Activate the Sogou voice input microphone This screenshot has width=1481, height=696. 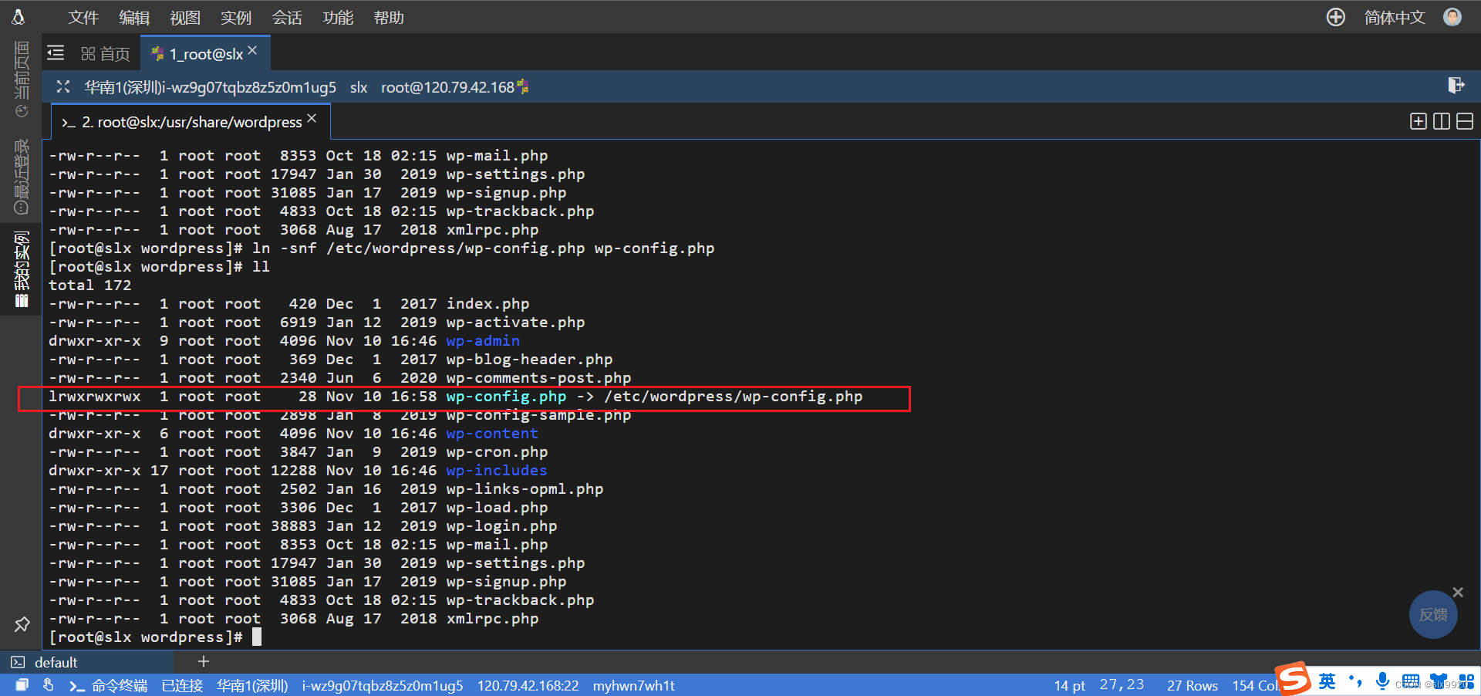point(1381,682)
